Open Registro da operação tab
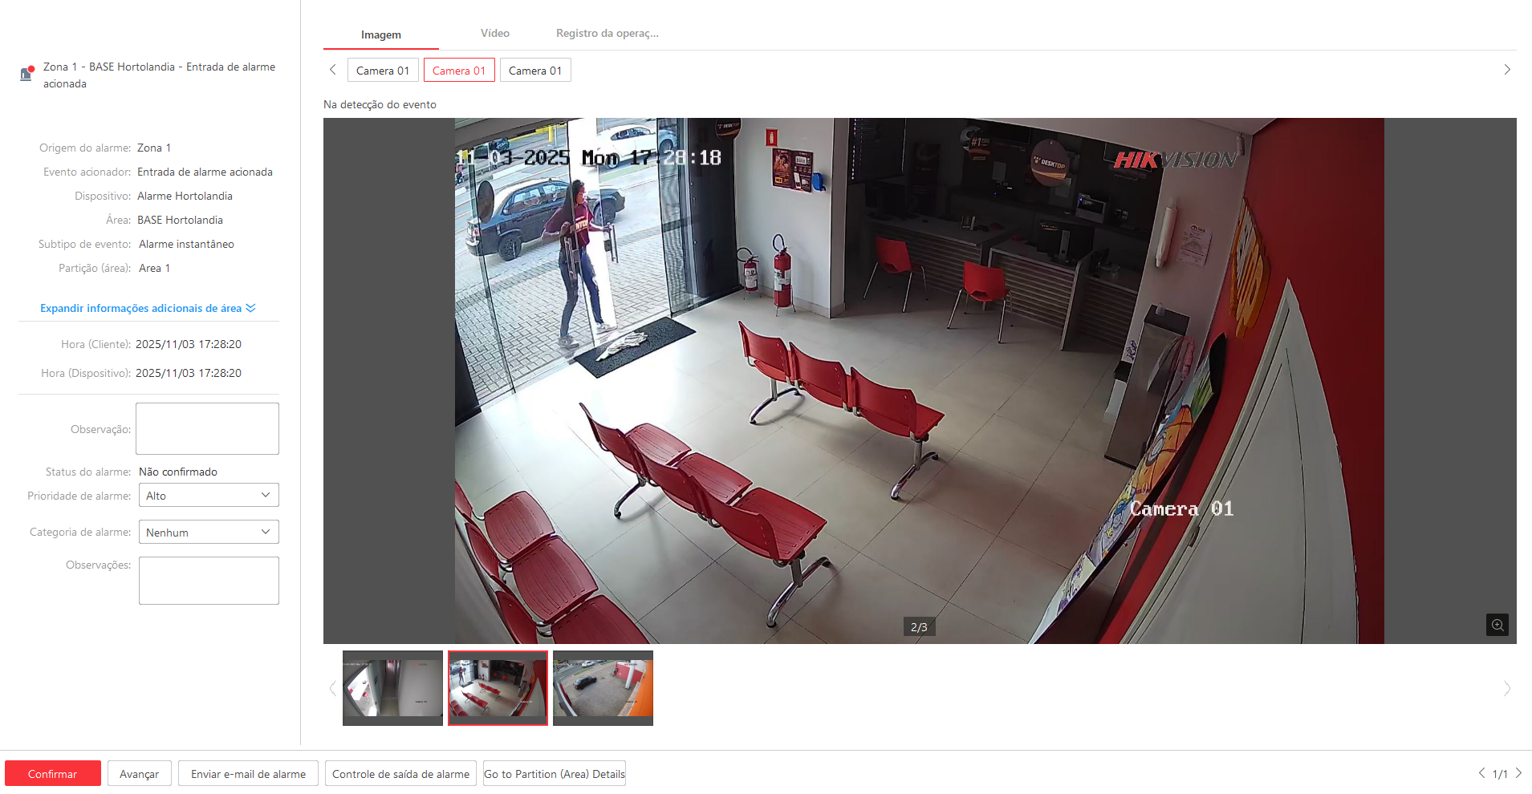Viewport: 1532px width, 794px height. 607,34
